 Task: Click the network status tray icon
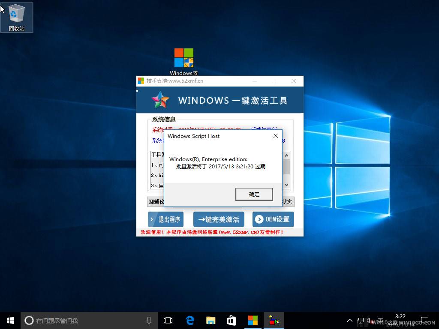(360, 320)
